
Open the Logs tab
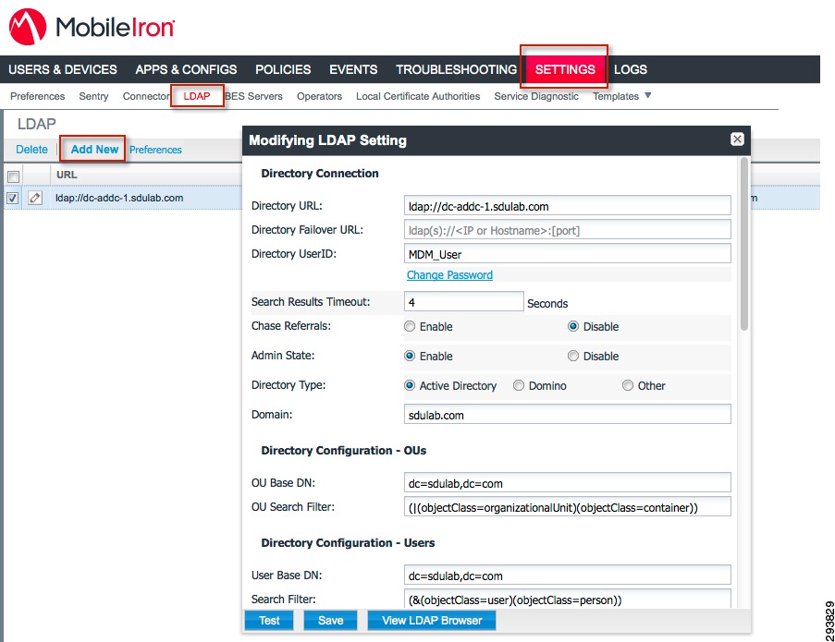631,69
